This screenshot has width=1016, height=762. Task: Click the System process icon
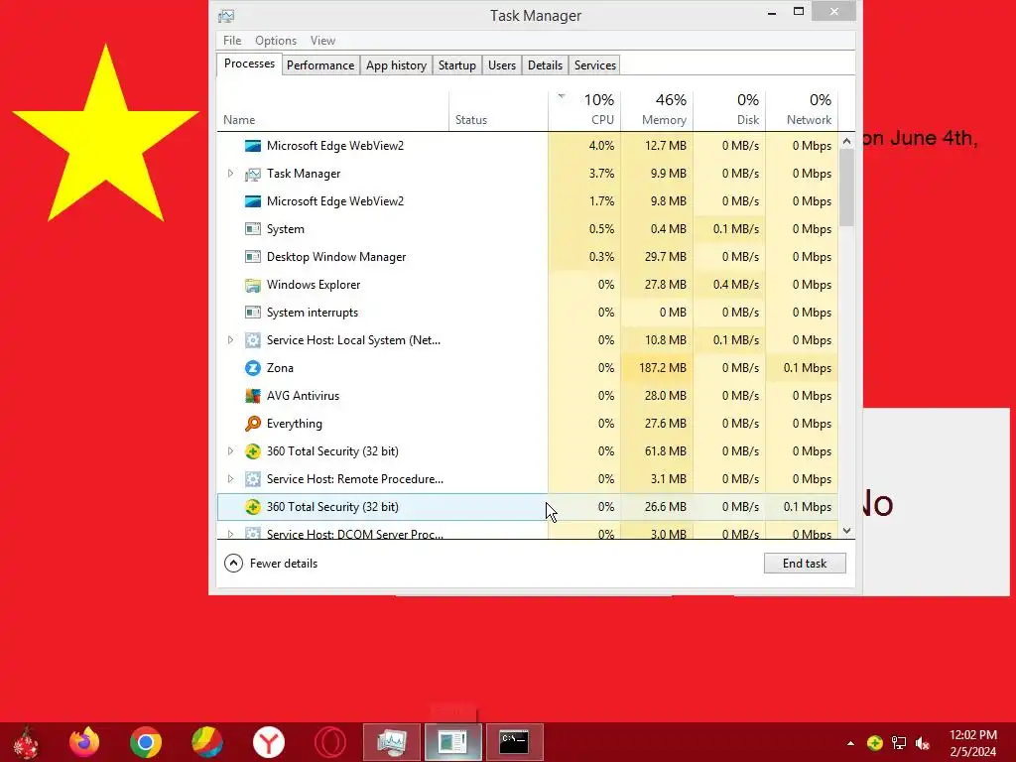click(x=253, y=229)
